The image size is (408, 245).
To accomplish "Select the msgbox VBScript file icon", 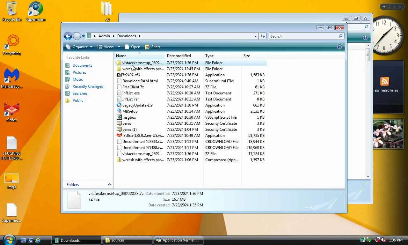I will pyautogui.click(x=119, y=117).
